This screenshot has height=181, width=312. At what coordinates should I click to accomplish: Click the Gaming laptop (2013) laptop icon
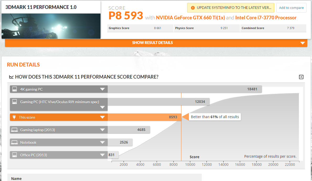14,130
